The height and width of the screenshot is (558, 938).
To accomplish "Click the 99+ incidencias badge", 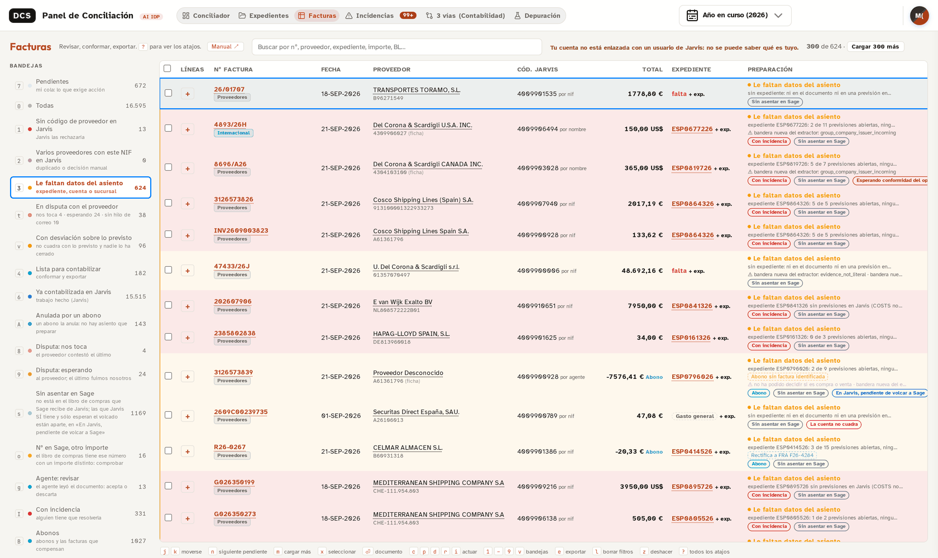I will point(408,16).
